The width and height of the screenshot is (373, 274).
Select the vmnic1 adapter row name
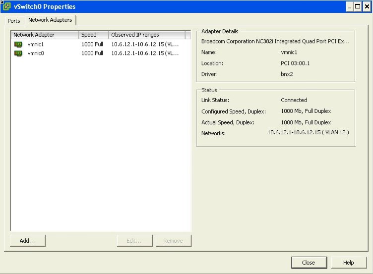pyautogui.click(x=36, y=44)
